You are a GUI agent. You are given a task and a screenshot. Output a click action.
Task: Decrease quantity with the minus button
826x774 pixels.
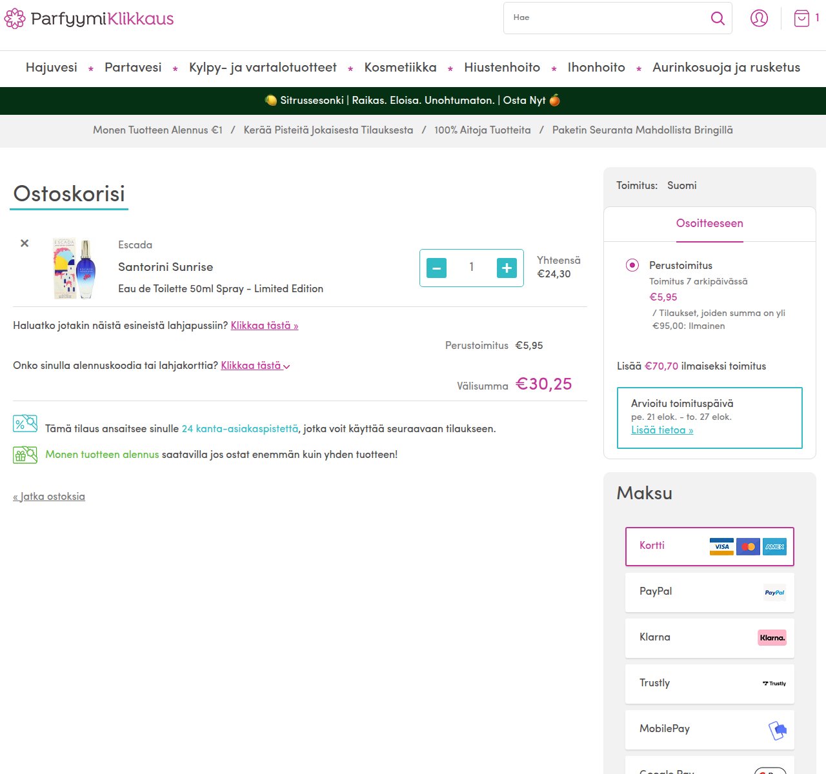pos(437,268)
